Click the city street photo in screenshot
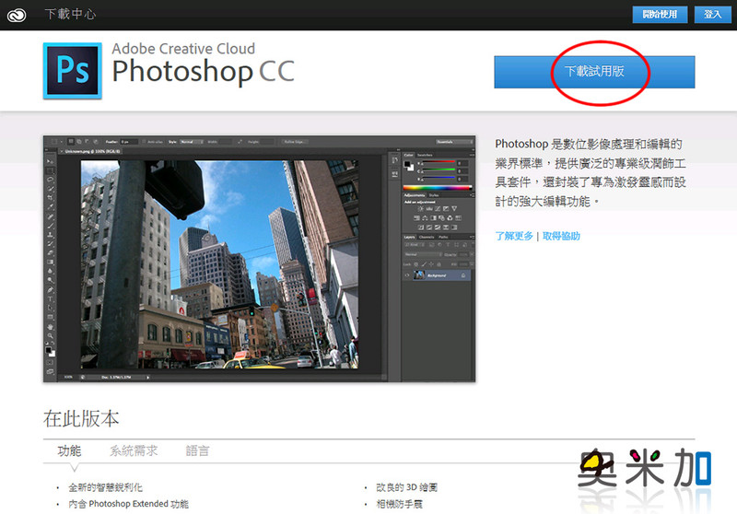This screenshot has height=514, width=737. tap(219, 264)
